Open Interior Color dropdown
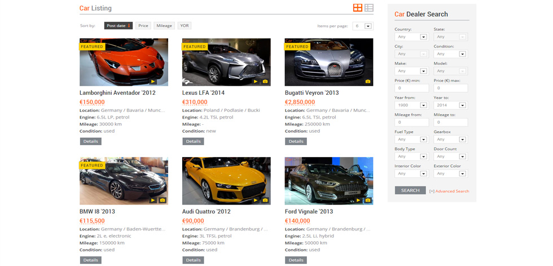 coord(411,173)
